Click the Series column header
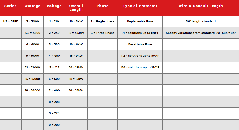This screenshot has width=239, height=130. (10, 6)
